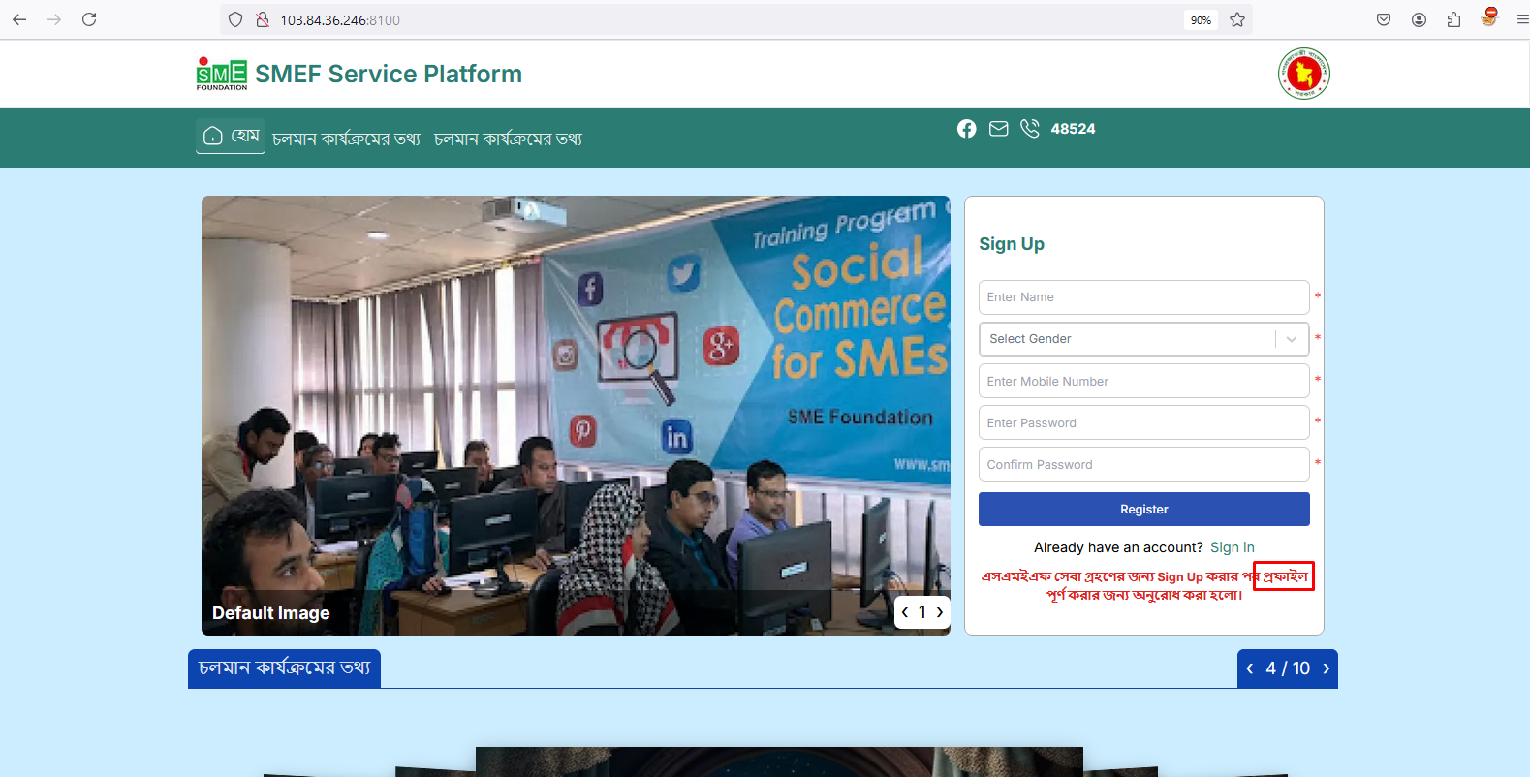Open first চলমান কার্যক্রমের তথ্য menu item
Image resolution: width=1530 pixels, height=777 pixels.
coord(346,139)
